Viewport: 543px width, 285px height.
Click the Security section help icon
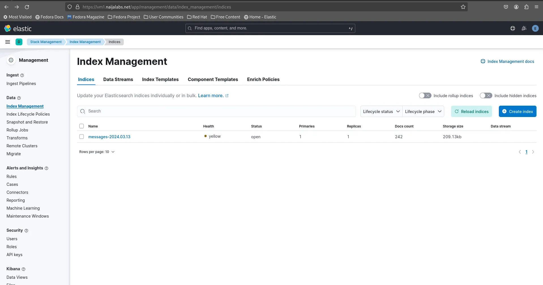pos(26,231)
